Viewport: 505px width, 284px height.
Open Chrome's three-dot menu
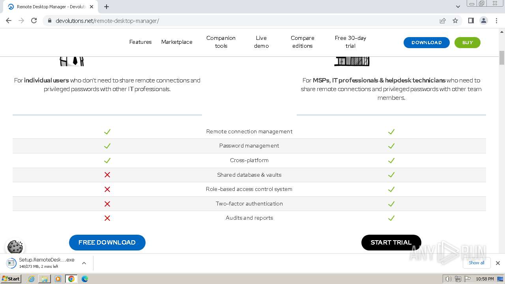pyautogui.click(x=496, y=21)
